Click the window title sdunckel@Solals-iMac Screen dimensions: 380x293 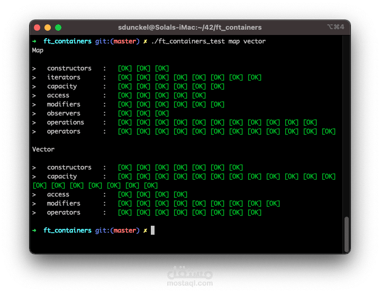pos(190,28)
